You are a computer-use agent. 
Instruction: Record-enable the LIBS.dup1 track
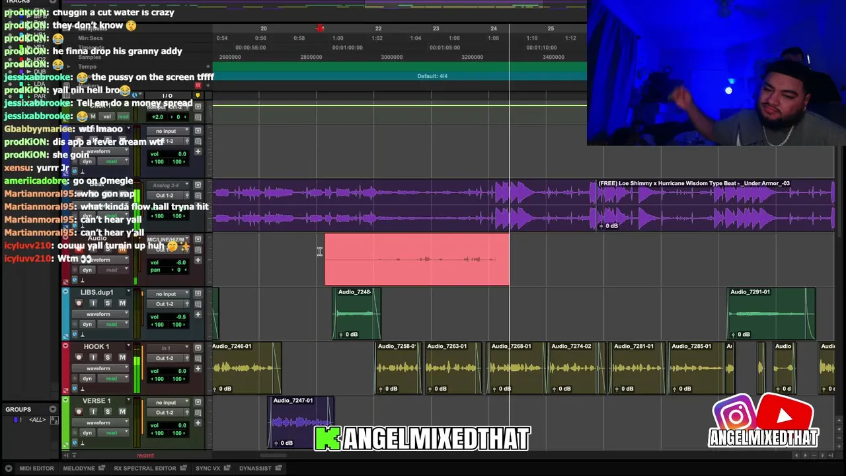tap(79, 303)
